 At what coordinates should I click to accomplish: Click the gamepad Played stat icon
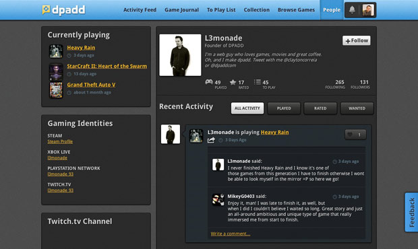pos(209,82)
